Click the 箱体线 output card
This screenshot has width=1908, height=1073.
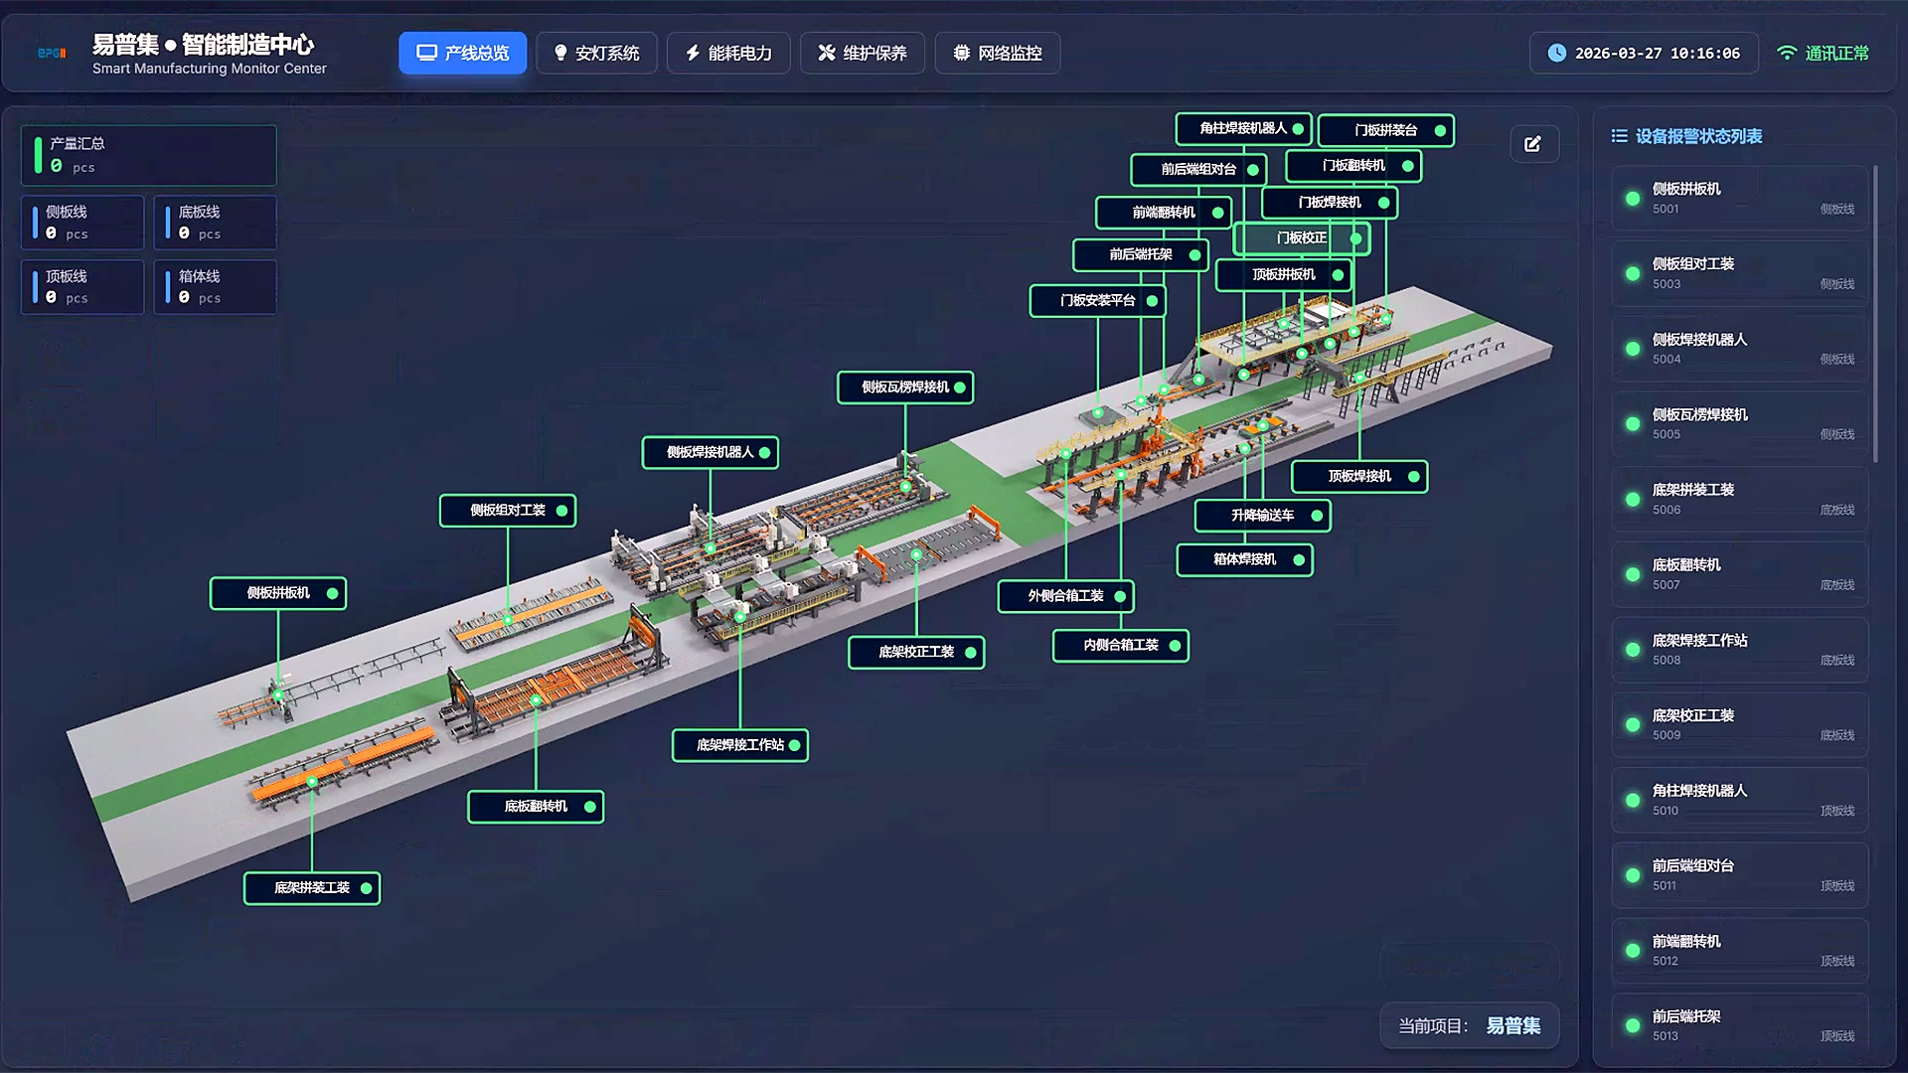pyautogui.click(x=216, y=287)
